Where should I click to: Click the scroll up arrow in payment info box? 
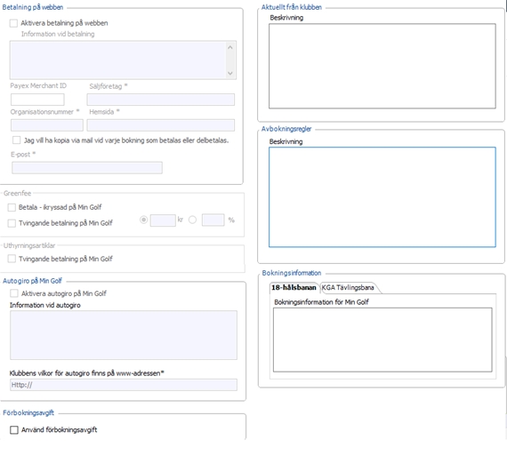point(230,47)
